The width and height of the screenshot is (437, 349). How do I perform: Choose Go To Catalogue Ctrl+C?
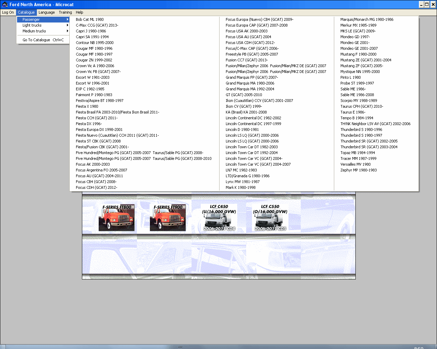pos(43,40)
